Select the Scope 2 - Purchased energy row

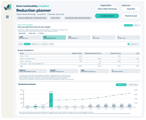tap(79, 59)
